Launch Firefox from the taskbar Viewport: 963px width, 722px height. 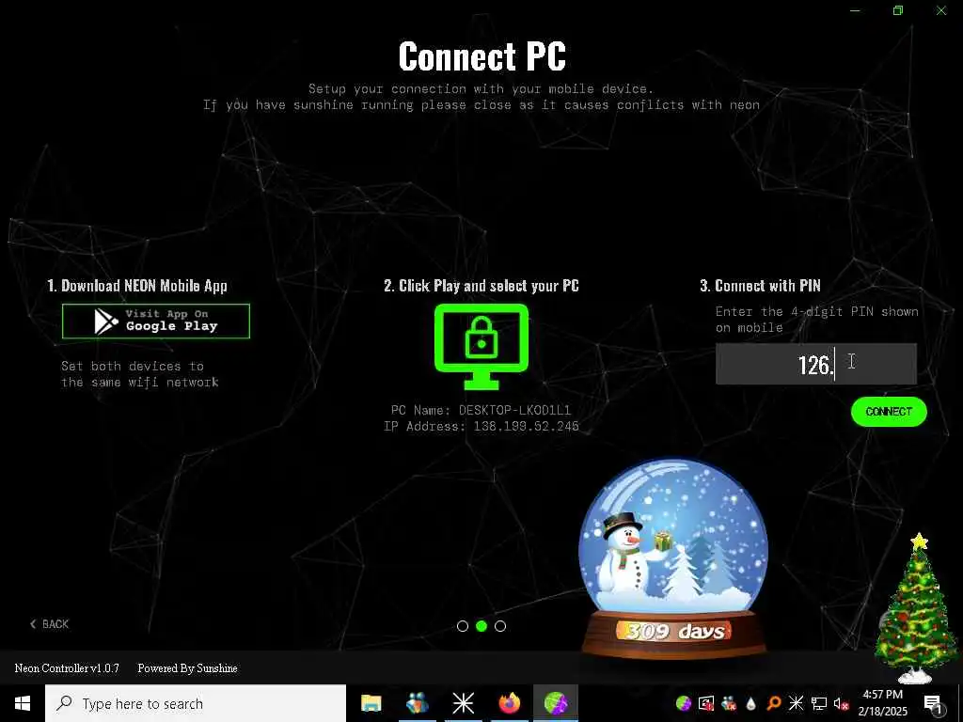(509, 703)
